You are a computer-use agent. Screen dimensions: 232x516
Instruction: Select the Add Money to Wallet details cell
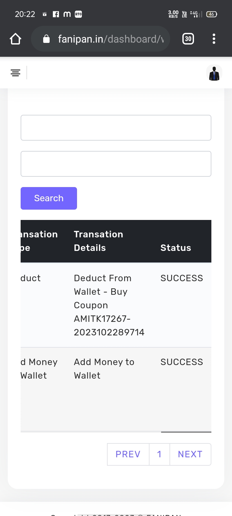pyautogui.click(x=104, y=369)
